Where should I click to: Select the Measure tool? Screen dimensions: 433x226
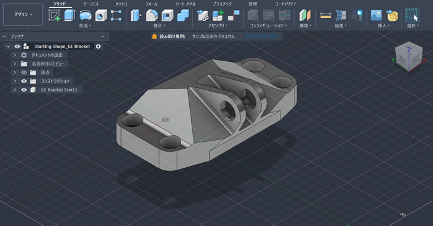pos(326,15)
